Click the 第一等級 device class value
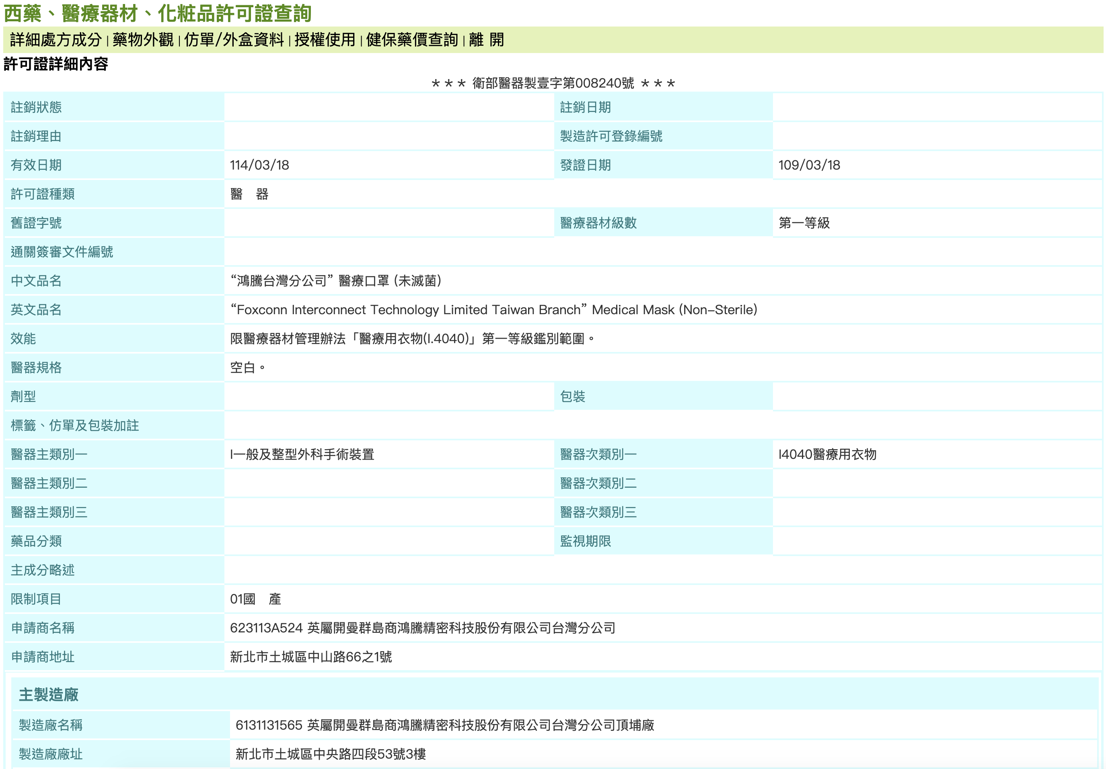This screenshot has height=769, width=1106. 804,223
